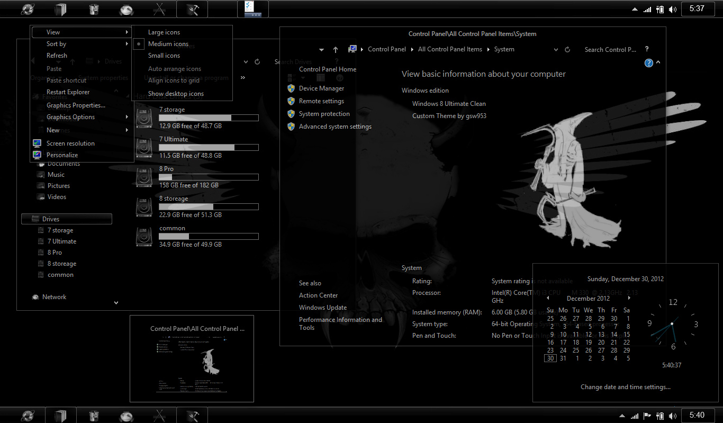Click the blue help icon in System window
The width and height of the screenshot is (723, 423).
(x=649, y=63)
